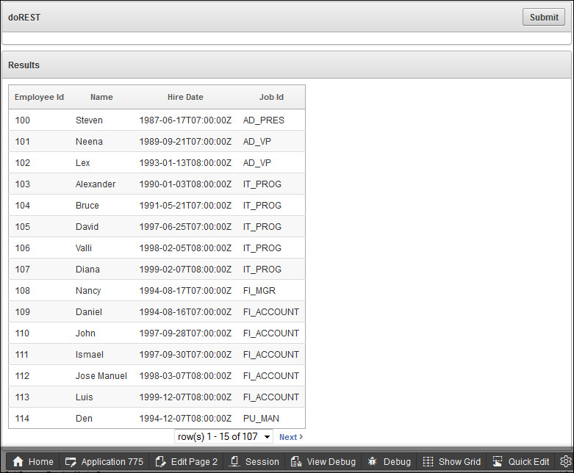574x473 pixels.
Task: Open Application 775 from toolbar
Action: [x=104, y=462]
